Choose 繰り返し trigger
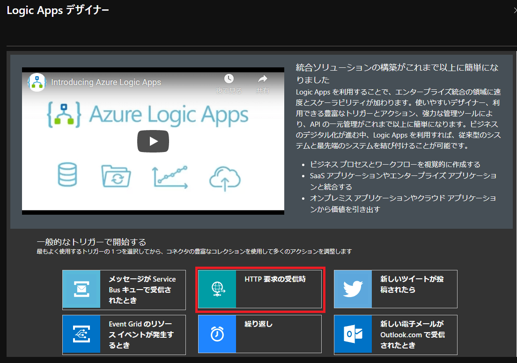The image size is (517, 363). coord(260,334)
